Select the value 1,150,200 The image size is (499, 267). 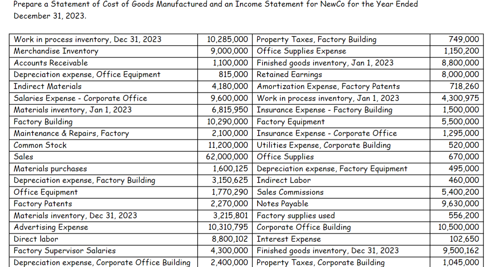[461, 51]
